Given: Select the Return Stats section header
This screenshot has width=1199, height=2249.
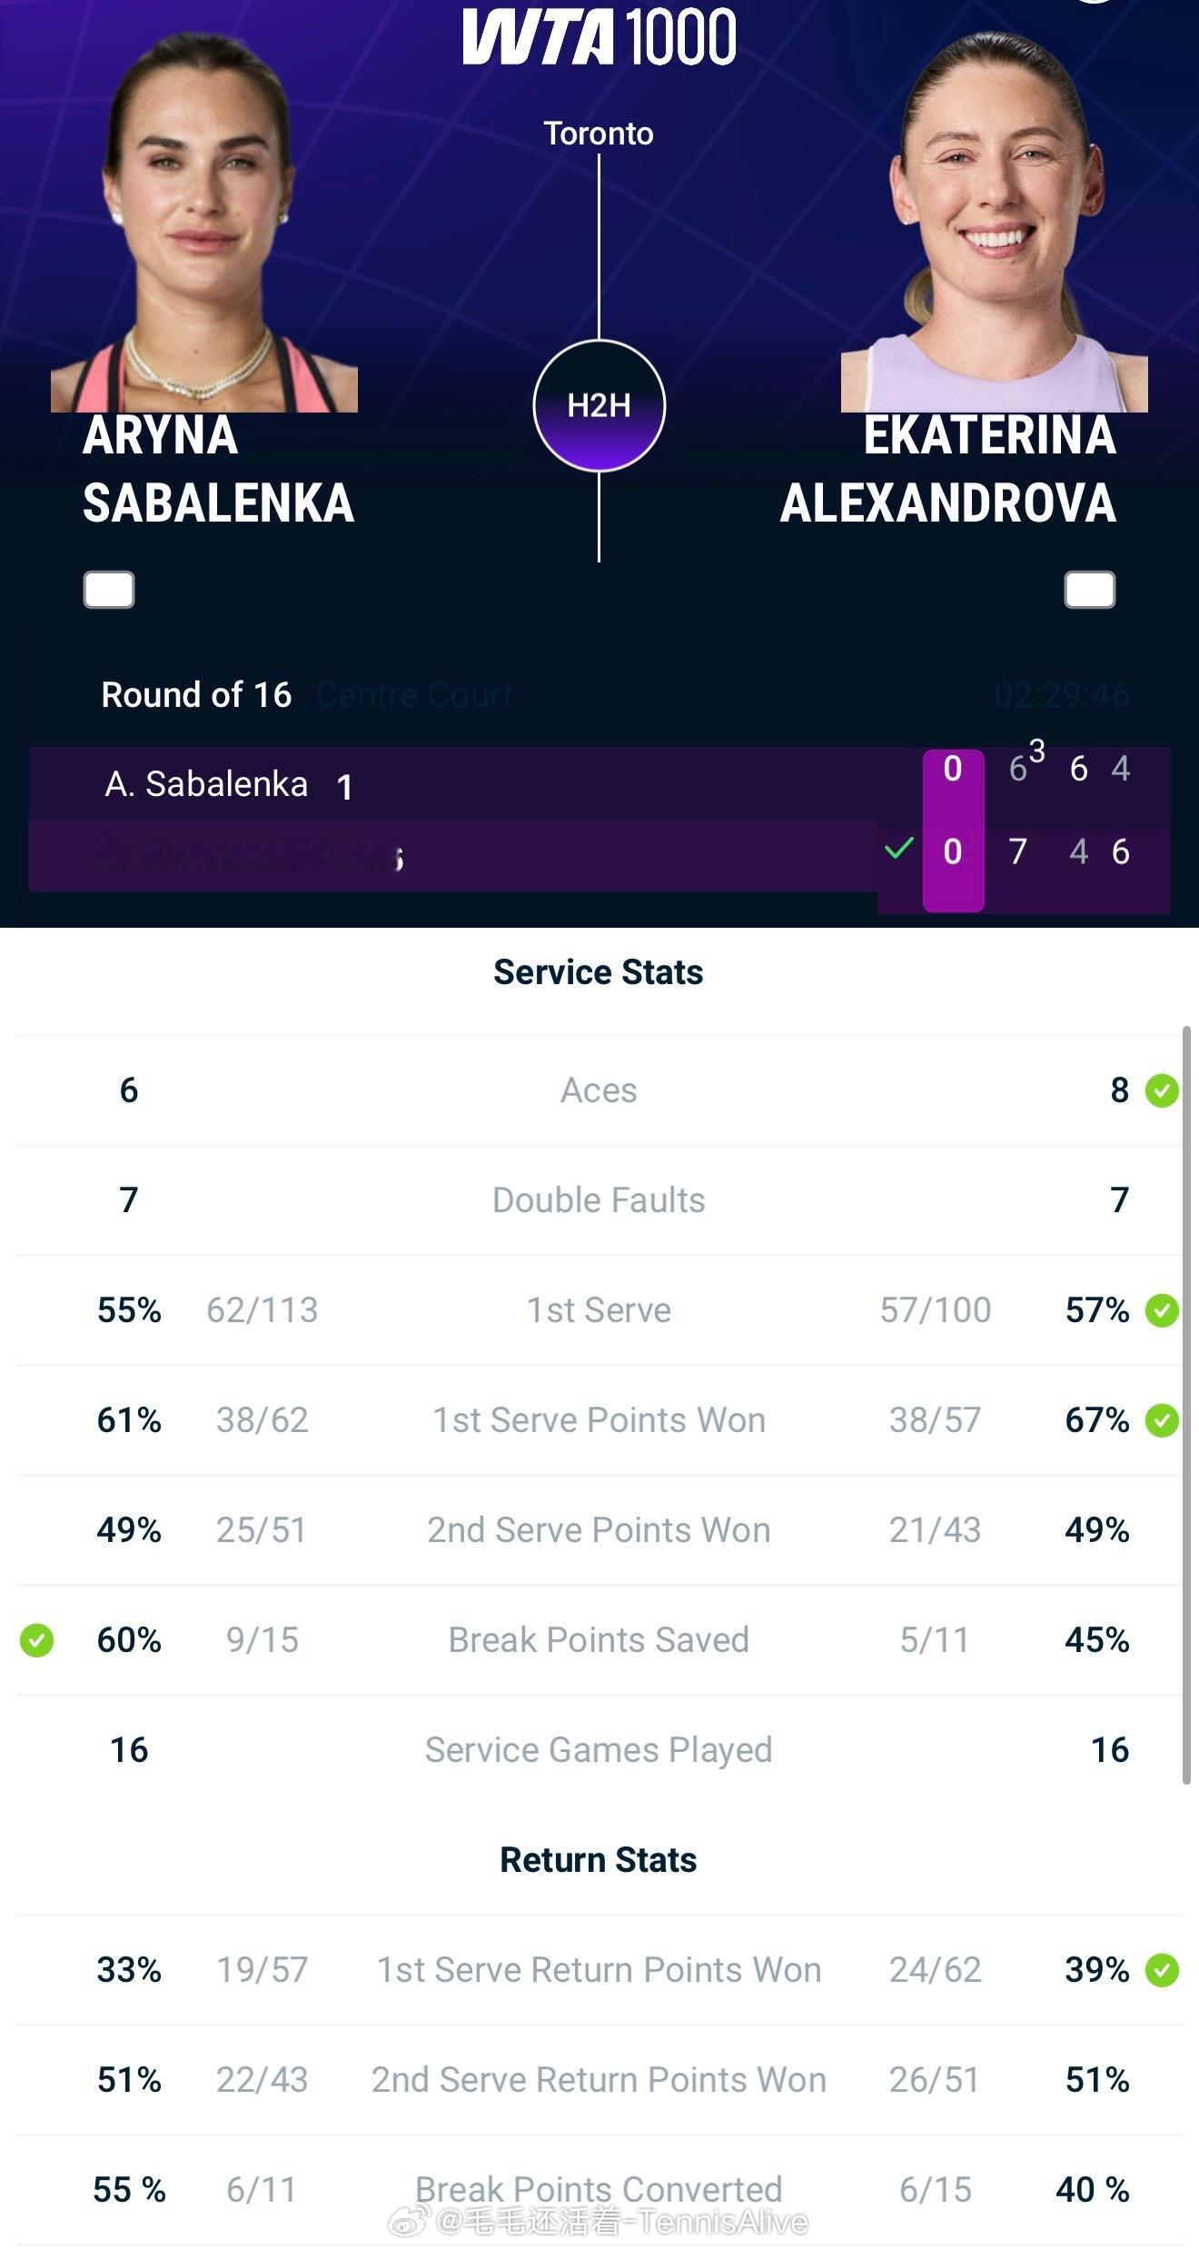Looking at the screenshot, I should [599, 1860].
